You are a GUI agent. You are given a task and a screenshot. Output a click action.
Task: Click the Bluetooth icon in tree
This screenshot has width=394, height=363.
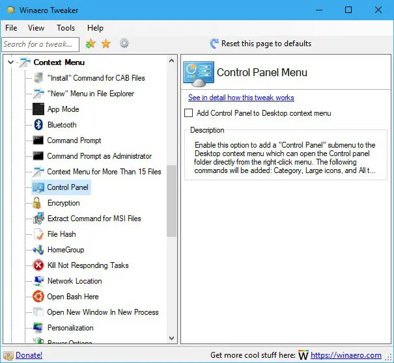(x=38, y=124)
